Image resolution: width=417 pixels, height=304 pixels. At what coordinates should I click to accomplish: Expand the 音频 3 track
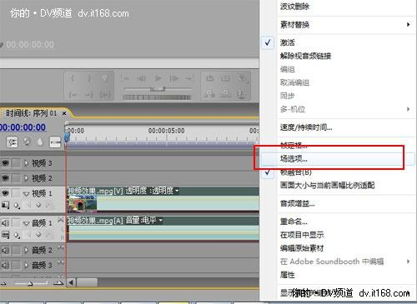tap(27, 266)
